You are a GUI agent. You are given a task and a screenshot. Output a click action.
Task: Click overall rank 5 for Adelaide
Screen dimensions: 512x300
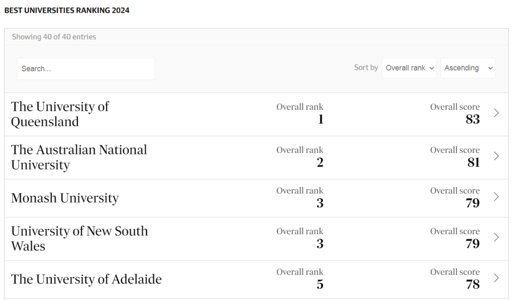click(320, 284)
